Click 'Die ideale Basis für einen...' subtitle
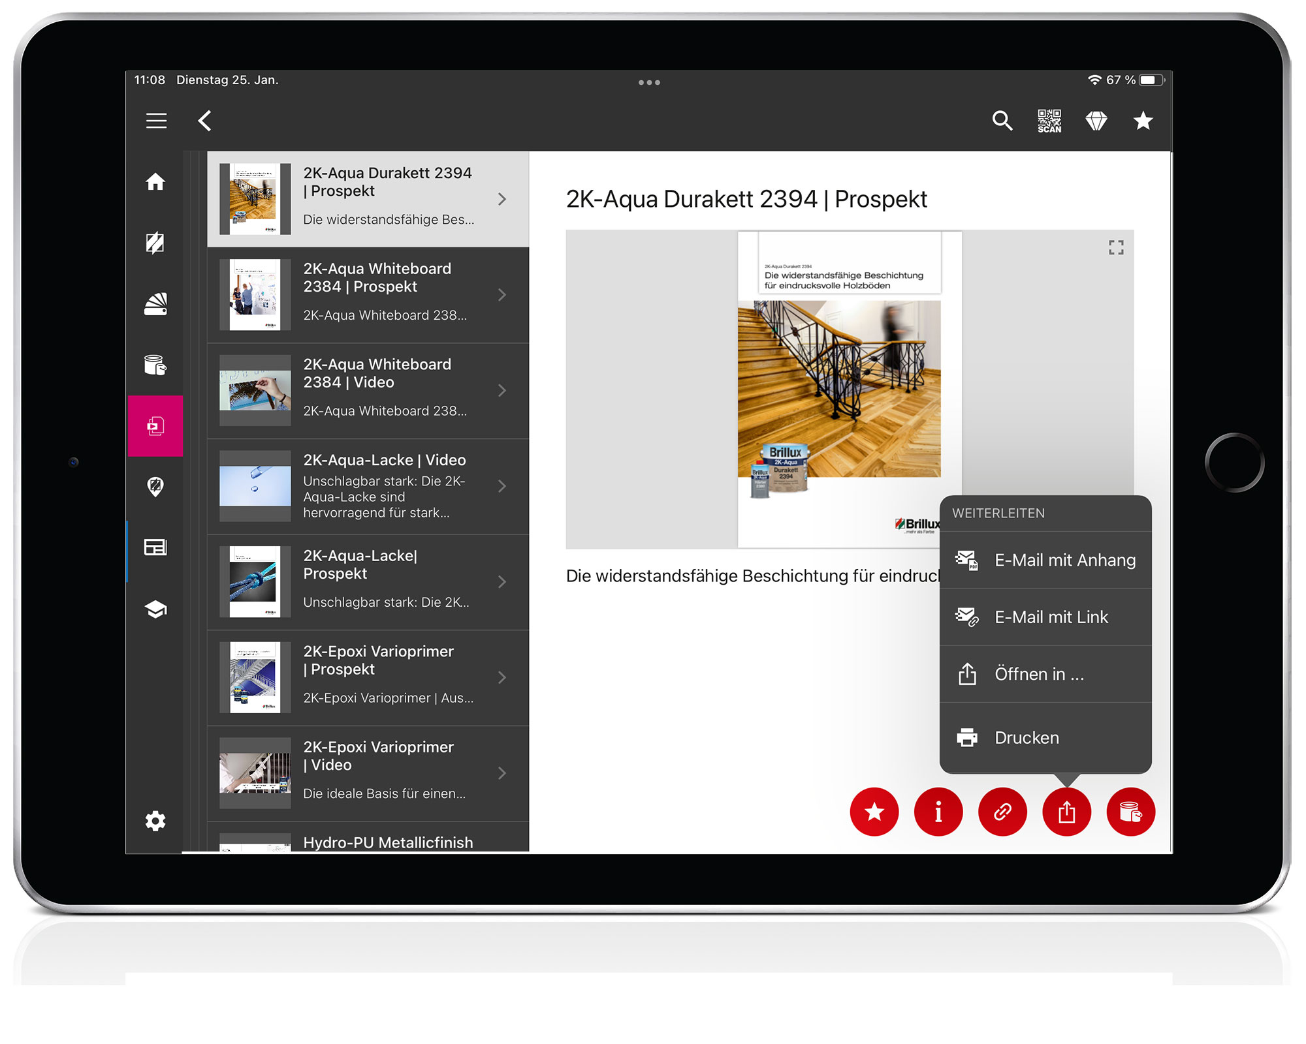 [384, 794]
